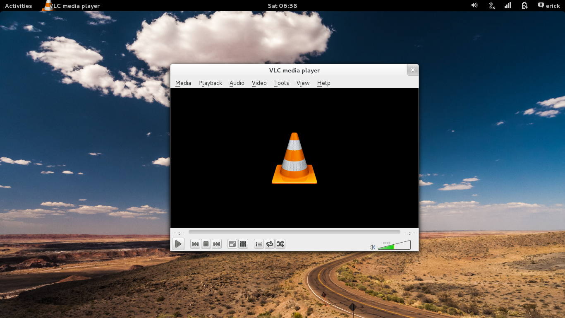Toggle fullscreen video mode
Screen dimensions: 565x318
(x=232, y=244)
